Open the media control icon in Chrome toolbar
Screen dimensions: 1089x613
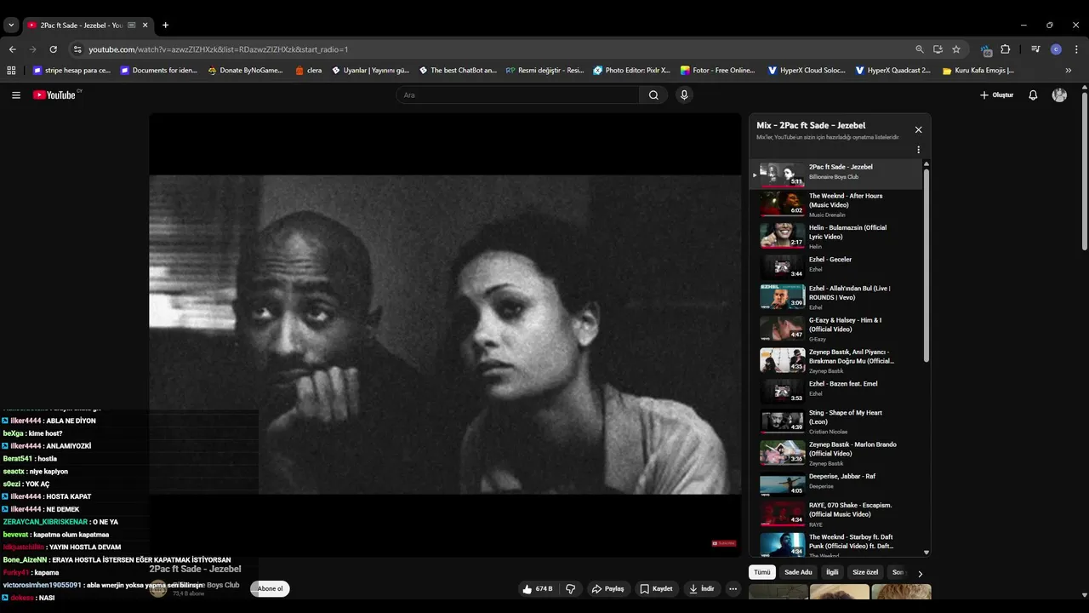click(x=1035, y=49)
